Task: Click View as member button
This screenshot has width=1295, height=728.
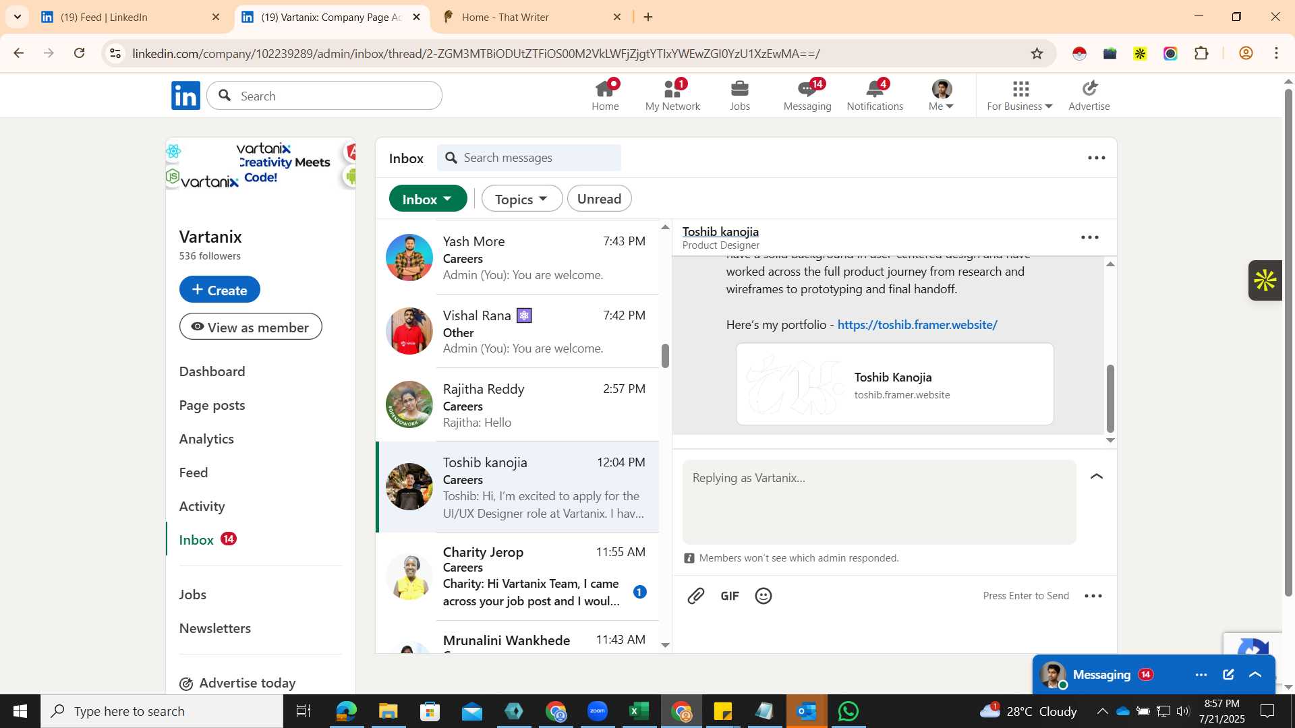Action: click(x=250, y=327)
